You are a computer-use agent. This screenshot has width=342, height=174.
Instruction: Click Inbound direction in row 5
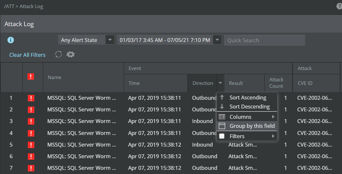click(x=202, y=145)
